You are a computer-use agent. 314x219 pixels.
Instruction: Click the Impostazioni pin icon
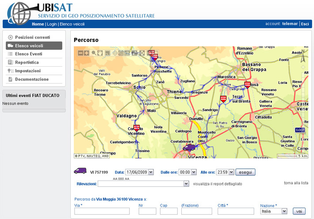pyautogui.click(x=11, y=71)
